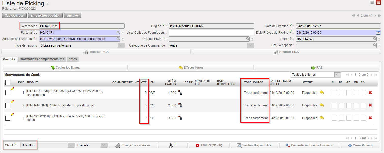Expand the Toutes les lignes filter dropdown
Image resolution: width=384 pixels, height=153 pixels.
point(337,75)
